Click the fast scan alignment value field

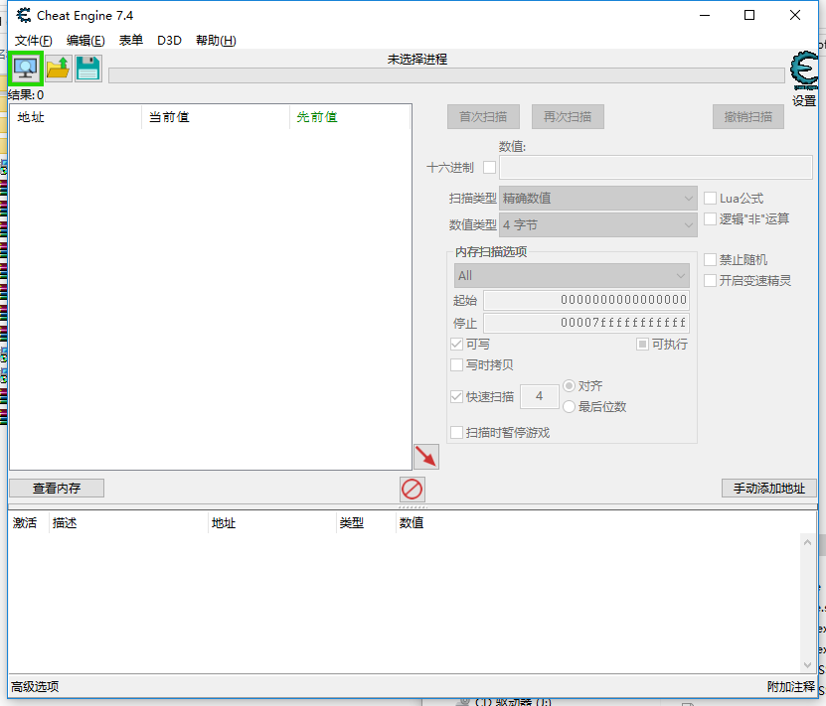click(540, 396)
